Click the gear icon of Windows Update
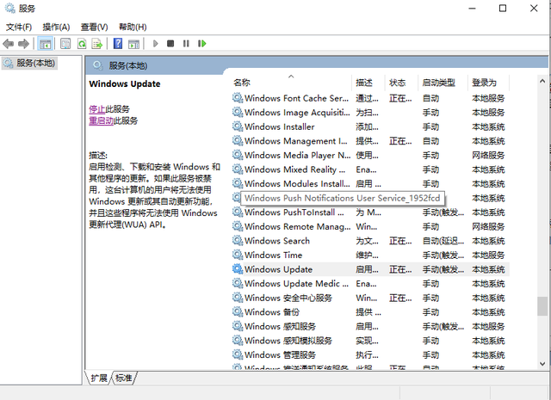This screenshot has width=551, height=400. pos(238,269)
